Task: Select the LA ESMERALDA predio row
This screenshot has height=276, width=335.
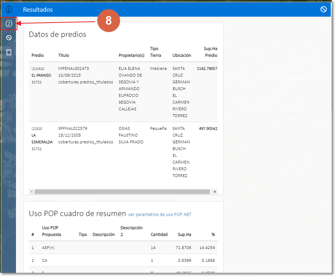Action: pos(42,138)
